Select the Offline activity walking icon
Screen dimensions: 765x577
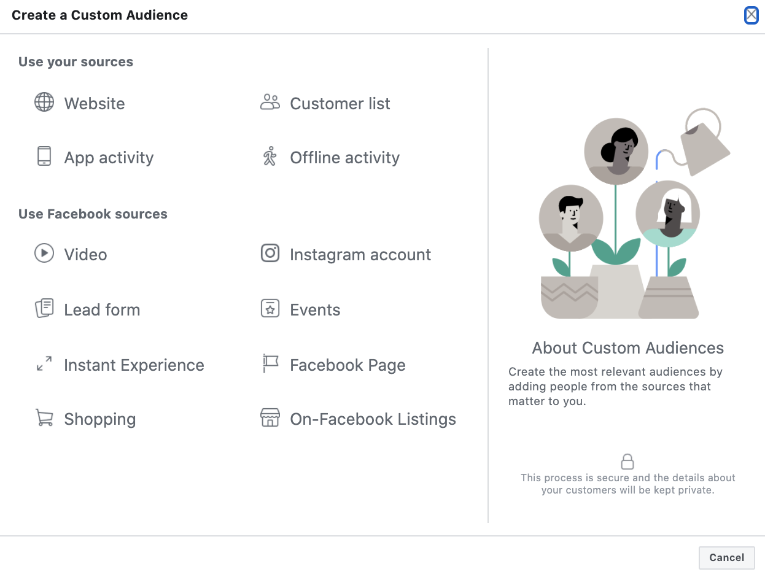click(x=270, y=157)
